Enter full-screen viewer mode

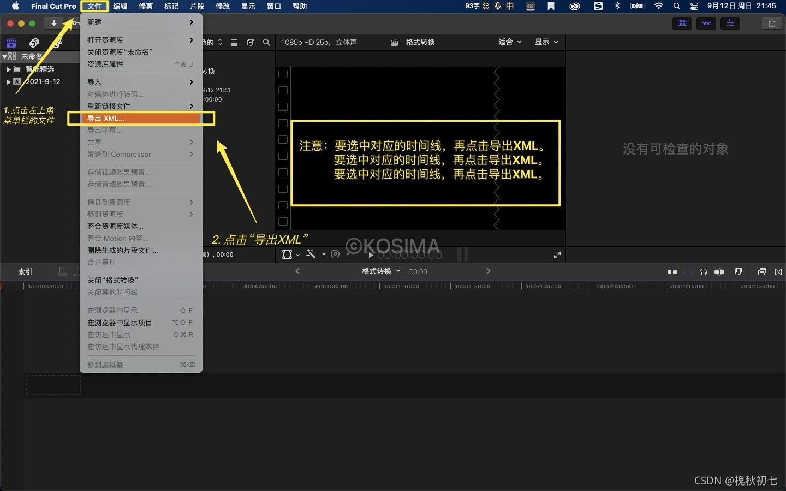[557, 255]
